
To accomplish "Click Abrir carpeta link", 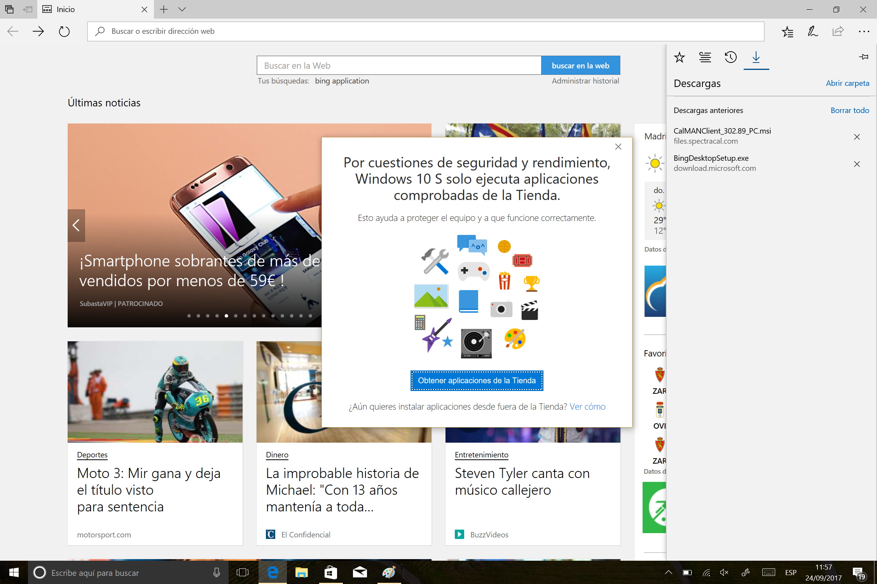I will point(847,83).
